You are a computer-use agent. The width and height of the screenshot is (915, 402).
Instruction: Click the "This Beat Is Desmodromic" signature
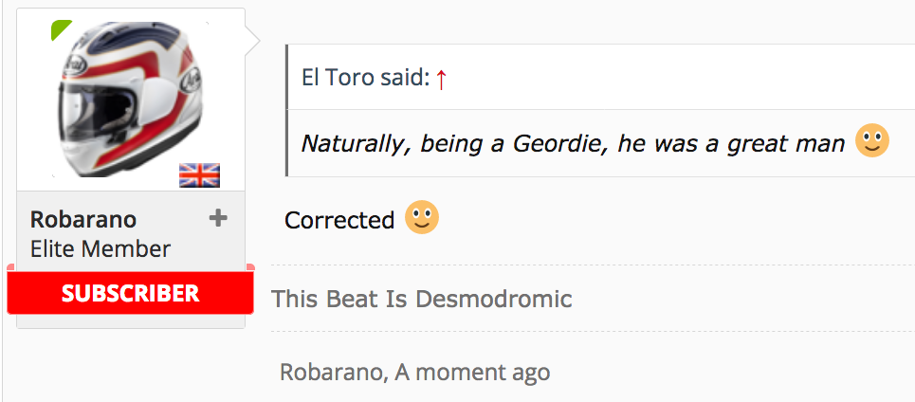[x=422, y=300]
